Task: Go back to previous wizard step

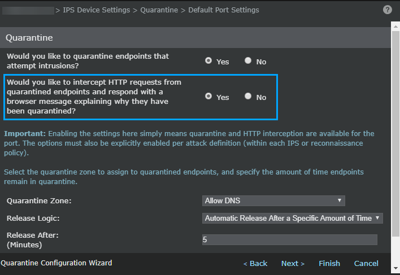Action: [x=255, y=263]
